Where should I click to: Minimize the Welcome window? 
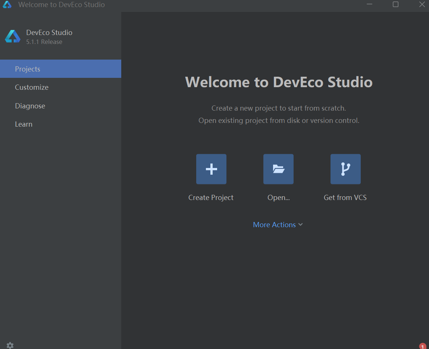click(369, 4)
